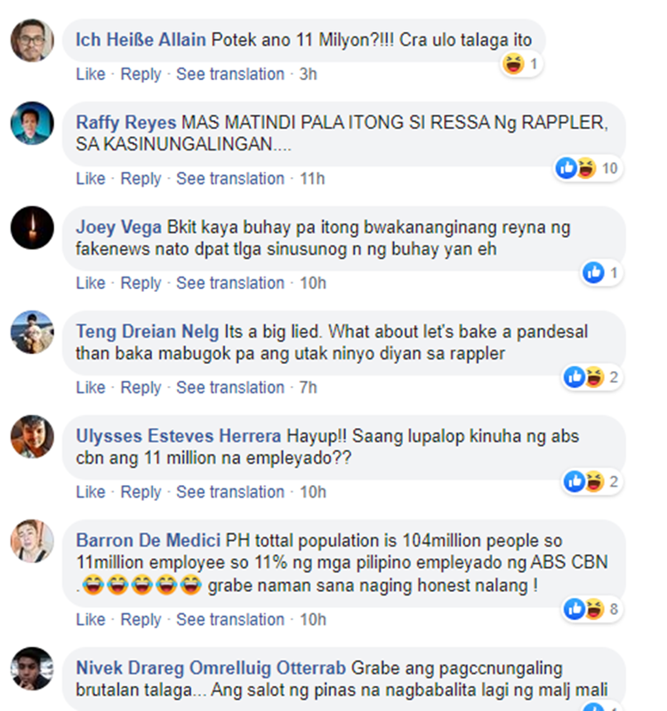667x711 pixels.
Task: Open Barron De Medici's avatar
Action: pyautogui.click(x=32, y=541)
